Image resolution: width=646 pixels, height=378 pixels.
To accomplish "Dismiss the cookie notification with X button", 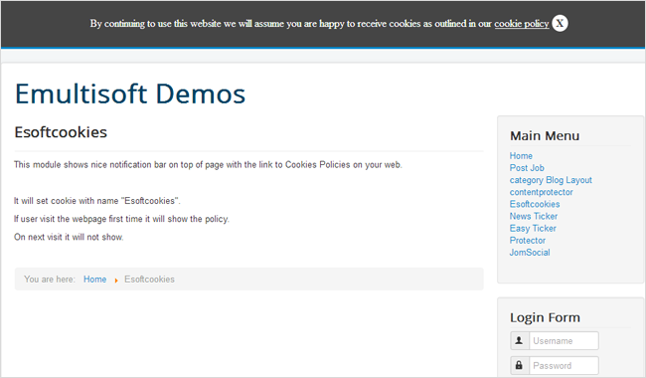I will (x=560, y=23).
